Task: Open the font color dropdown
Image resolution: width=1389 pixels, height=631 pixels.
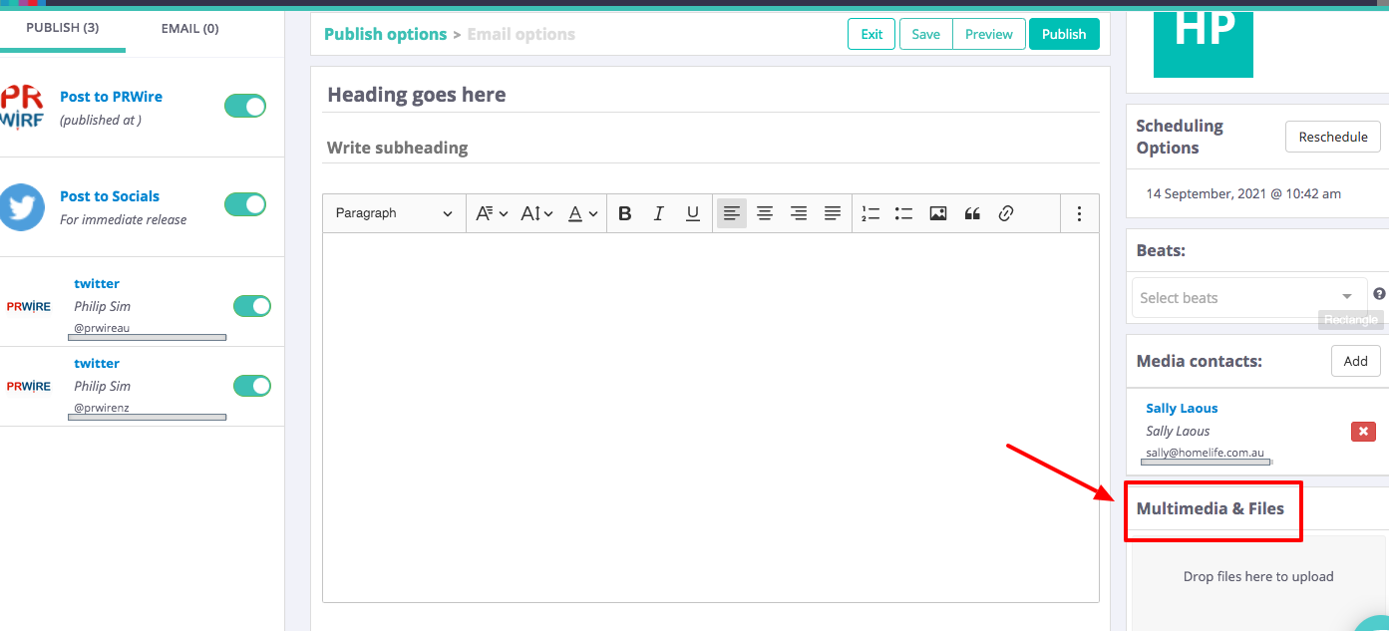Action: [x=582, y=213]
